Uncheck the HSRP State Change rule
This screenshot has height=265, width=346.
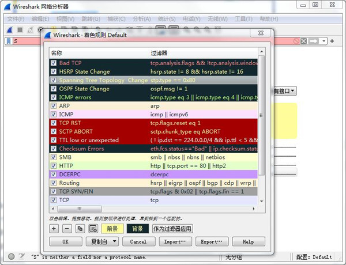click(54, 71)
